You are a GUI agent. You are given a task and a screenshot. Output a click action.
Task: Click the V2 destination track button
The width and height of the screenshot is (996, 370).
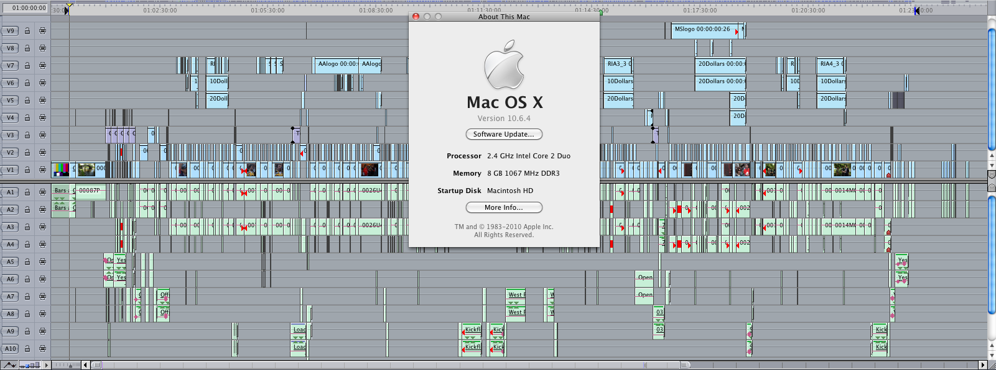[x=11, y=152]
